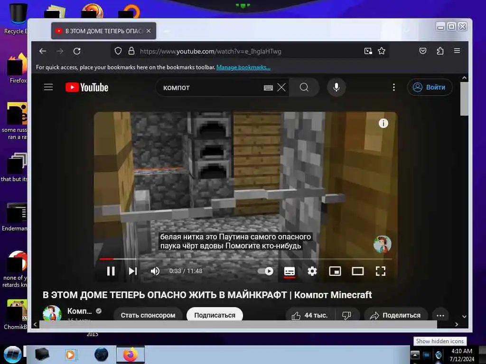This screenshot has height=364, width=486.
Task: Share the video via Поделиться
Action: coord(396,315)
